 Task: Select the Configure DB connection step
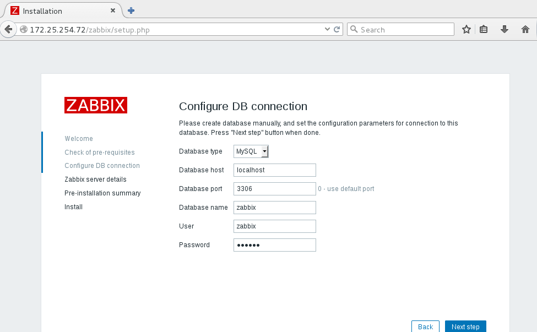click(x=102, y=166)
